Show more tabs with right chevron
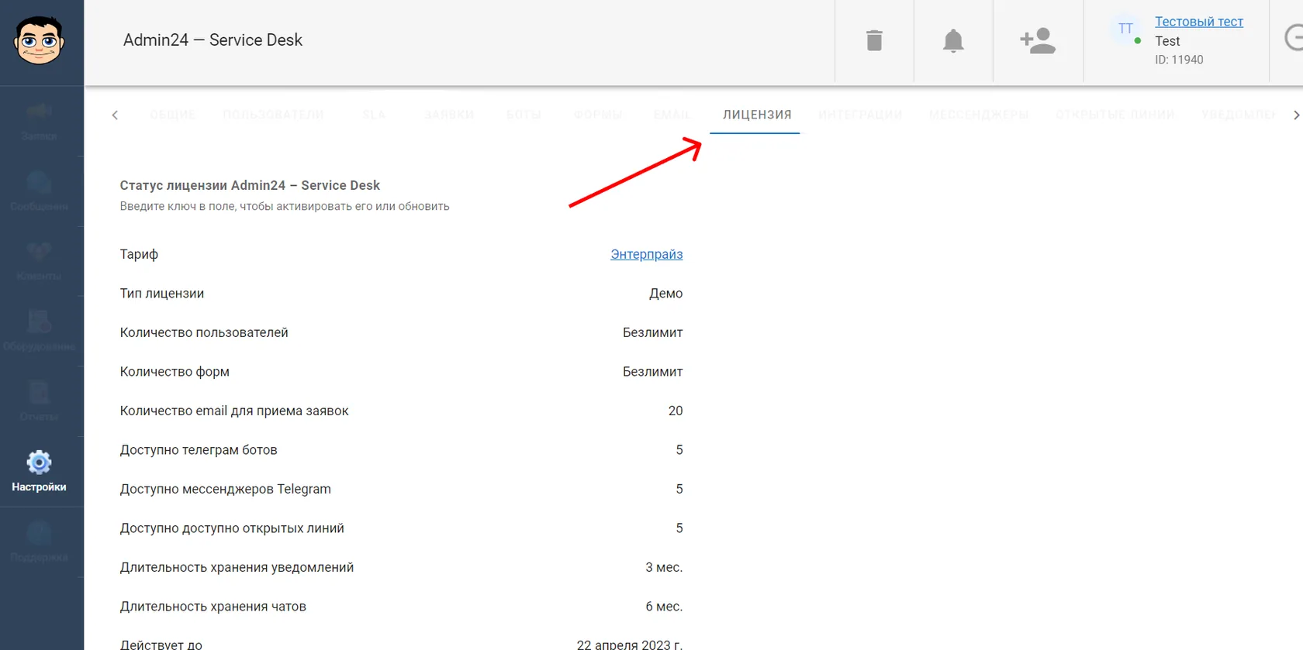 pos(1296,115)
